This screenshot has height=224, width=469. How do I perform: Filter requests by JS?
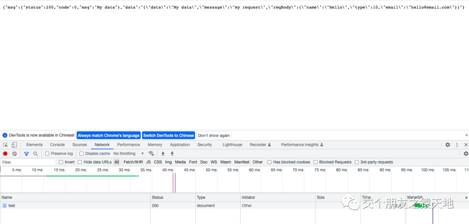[x=149, y=162]
